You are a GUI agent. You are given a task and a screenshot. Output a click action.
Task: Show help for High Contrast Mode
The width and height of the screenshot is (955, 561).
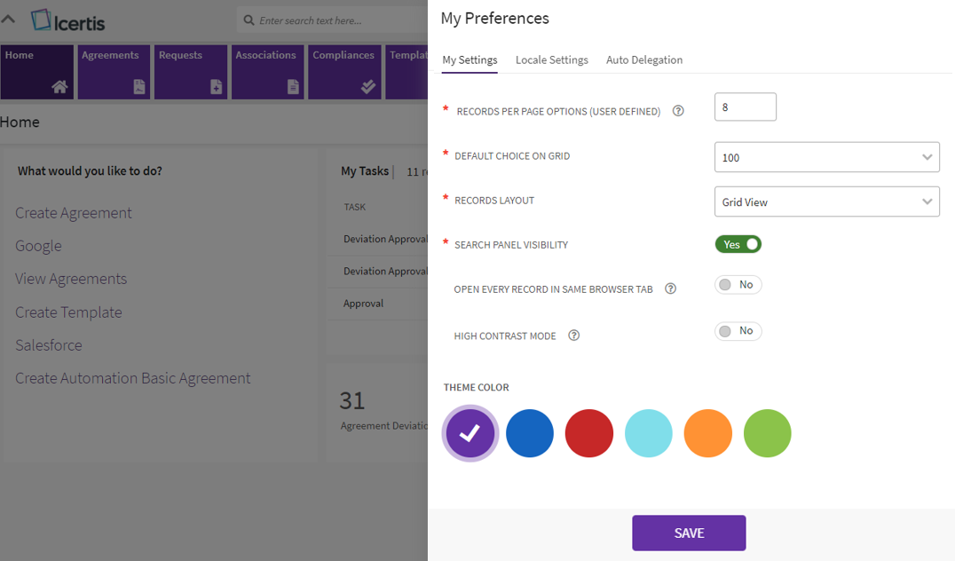(x=574, y=336)
